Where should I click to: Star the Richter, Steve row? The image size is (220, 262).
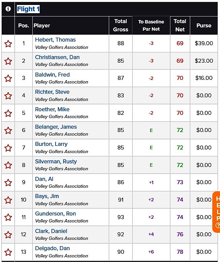(8, 96)
